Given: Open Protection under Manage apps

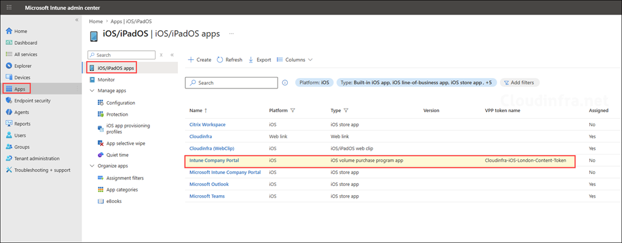Looking at the screenshot, I should pyautogui.click(x=117, y=115).
